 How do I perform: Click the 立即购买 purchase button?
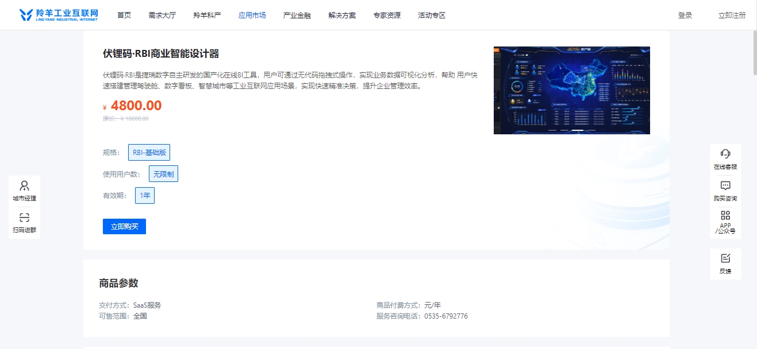click(x=124, y=226)
